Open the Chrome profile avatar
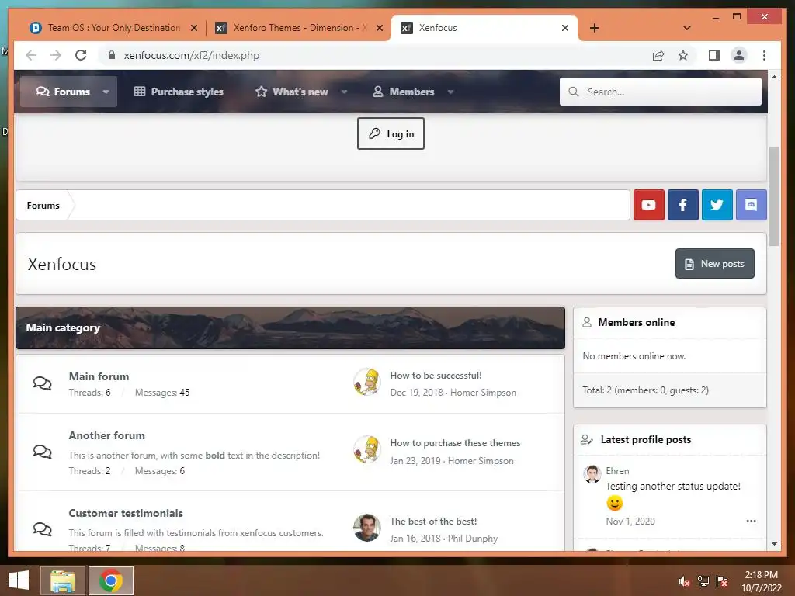 click(739, 55)
